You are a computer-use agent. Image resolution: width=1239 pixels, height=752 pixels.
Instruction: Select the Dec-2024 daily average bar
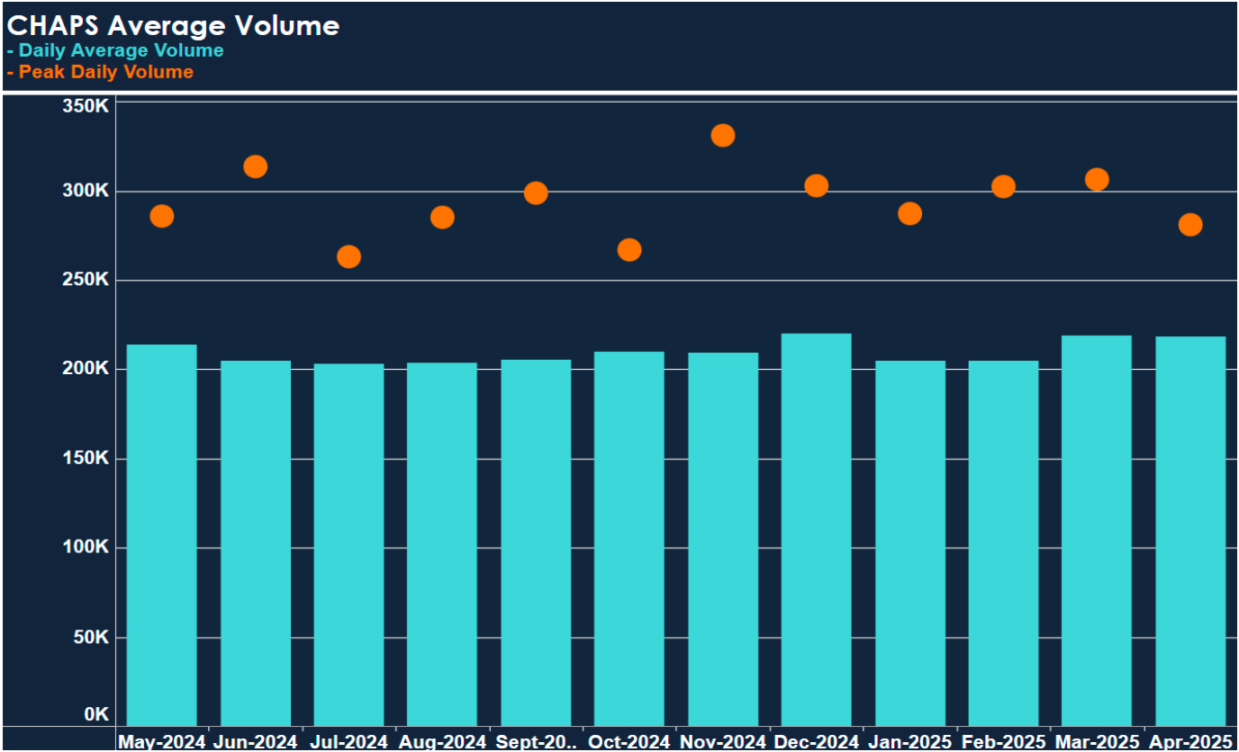pos(817,530)
